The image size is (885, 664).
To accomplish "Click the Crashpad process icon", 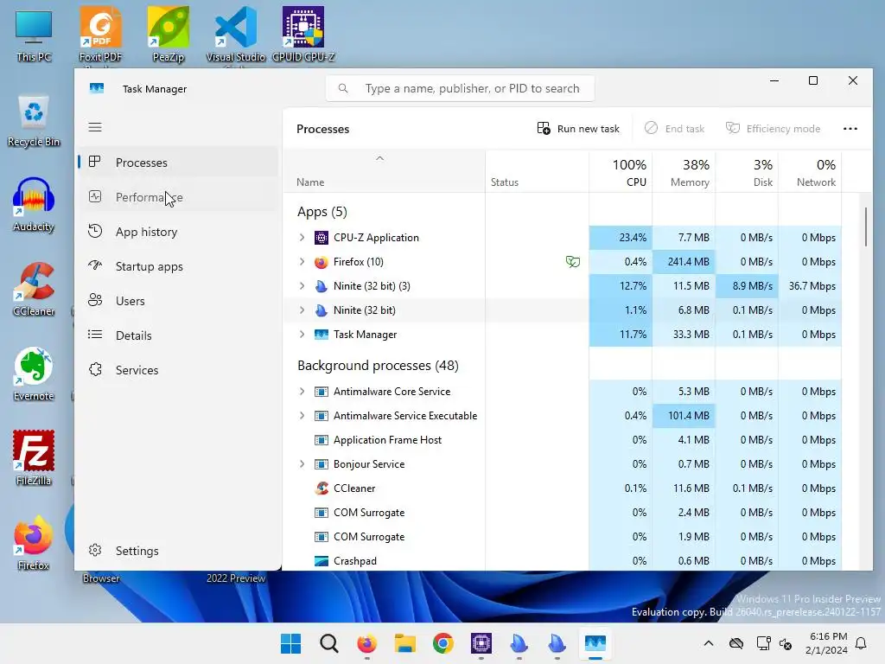I will point(322,561).
